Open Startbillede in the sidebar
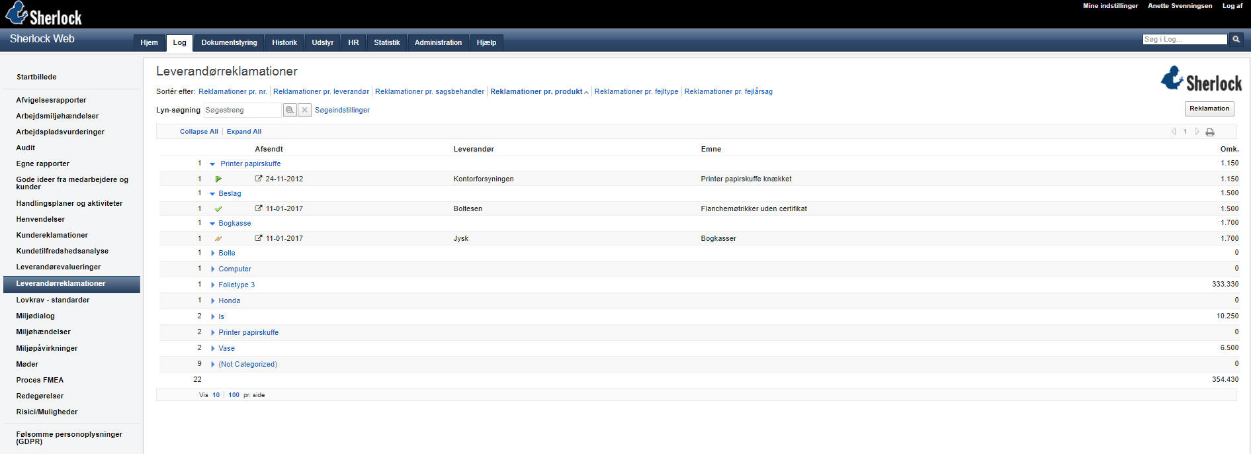 click(36, 77)
